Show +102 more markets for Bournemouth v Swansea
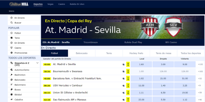205x102 pixels. [x=200, y=71]
